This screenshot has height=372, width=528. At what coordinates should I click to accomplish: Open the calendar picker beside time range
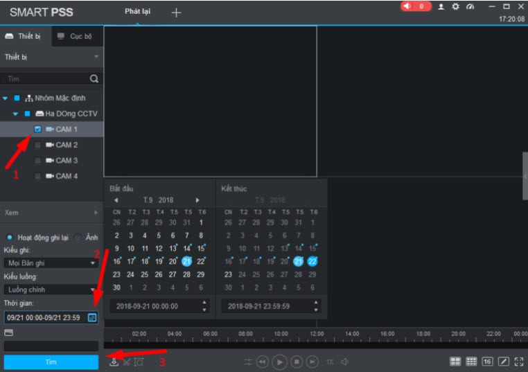[x=92, y=317]
